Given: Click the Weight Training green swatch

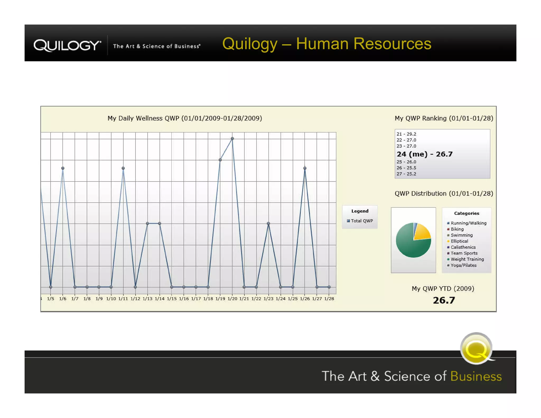Looking at the screenshot, I should click(x=448, y=259).
